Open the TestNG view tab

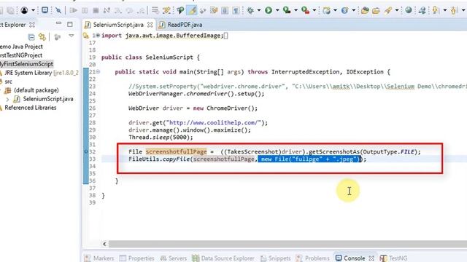pyautogui.click(x=394, y=258)
